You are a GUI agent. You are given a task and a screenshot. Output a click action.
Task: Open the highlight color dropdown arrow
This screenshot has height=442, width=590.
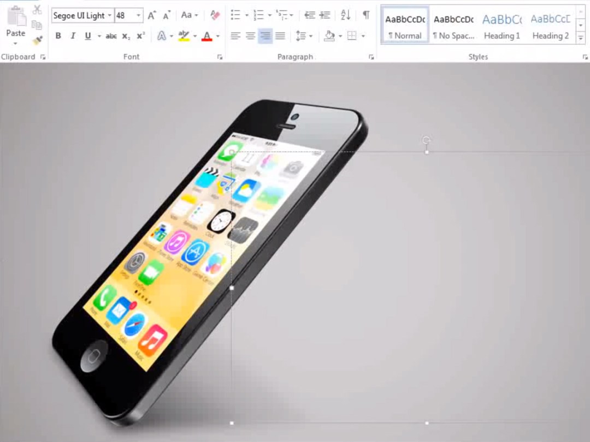tap(195, 36)
